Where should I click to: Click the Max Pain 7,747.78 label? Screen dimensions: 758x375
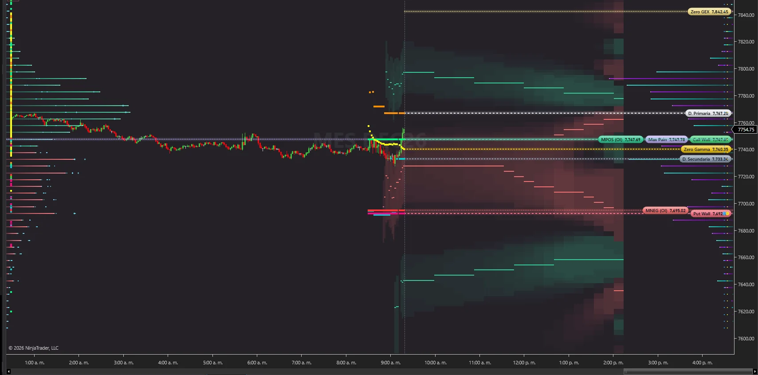666,140
